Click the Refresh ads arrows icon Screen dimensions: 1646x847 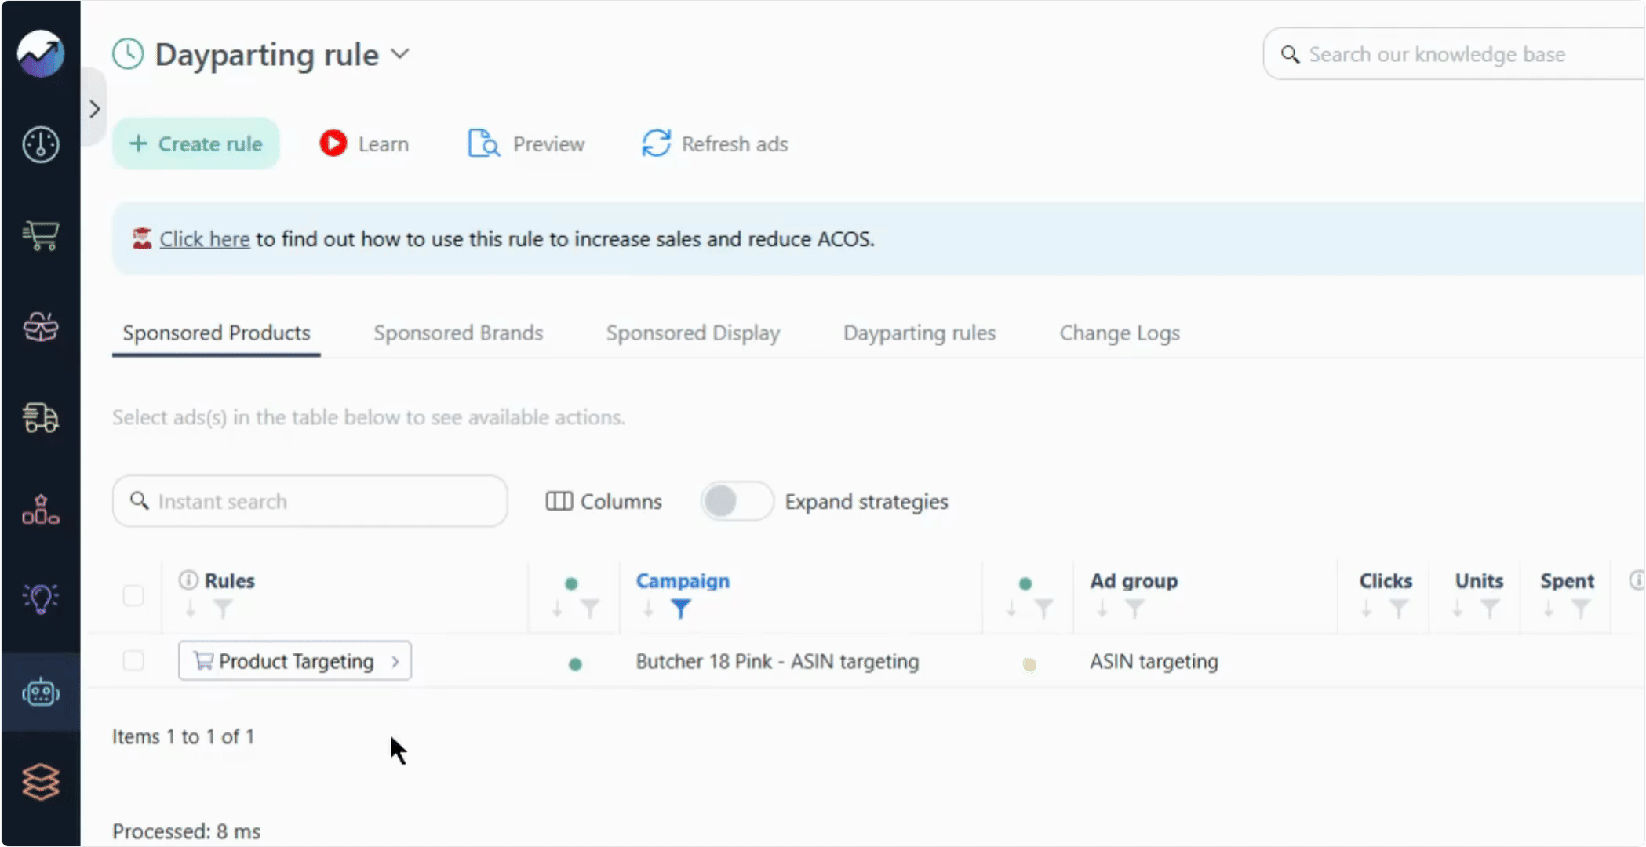tap(656, 144)
